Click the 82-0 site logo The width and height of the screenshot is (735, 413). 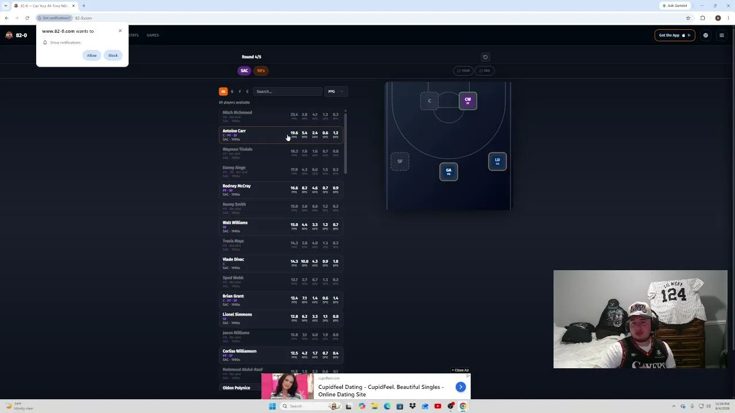[x=16, y=35]
